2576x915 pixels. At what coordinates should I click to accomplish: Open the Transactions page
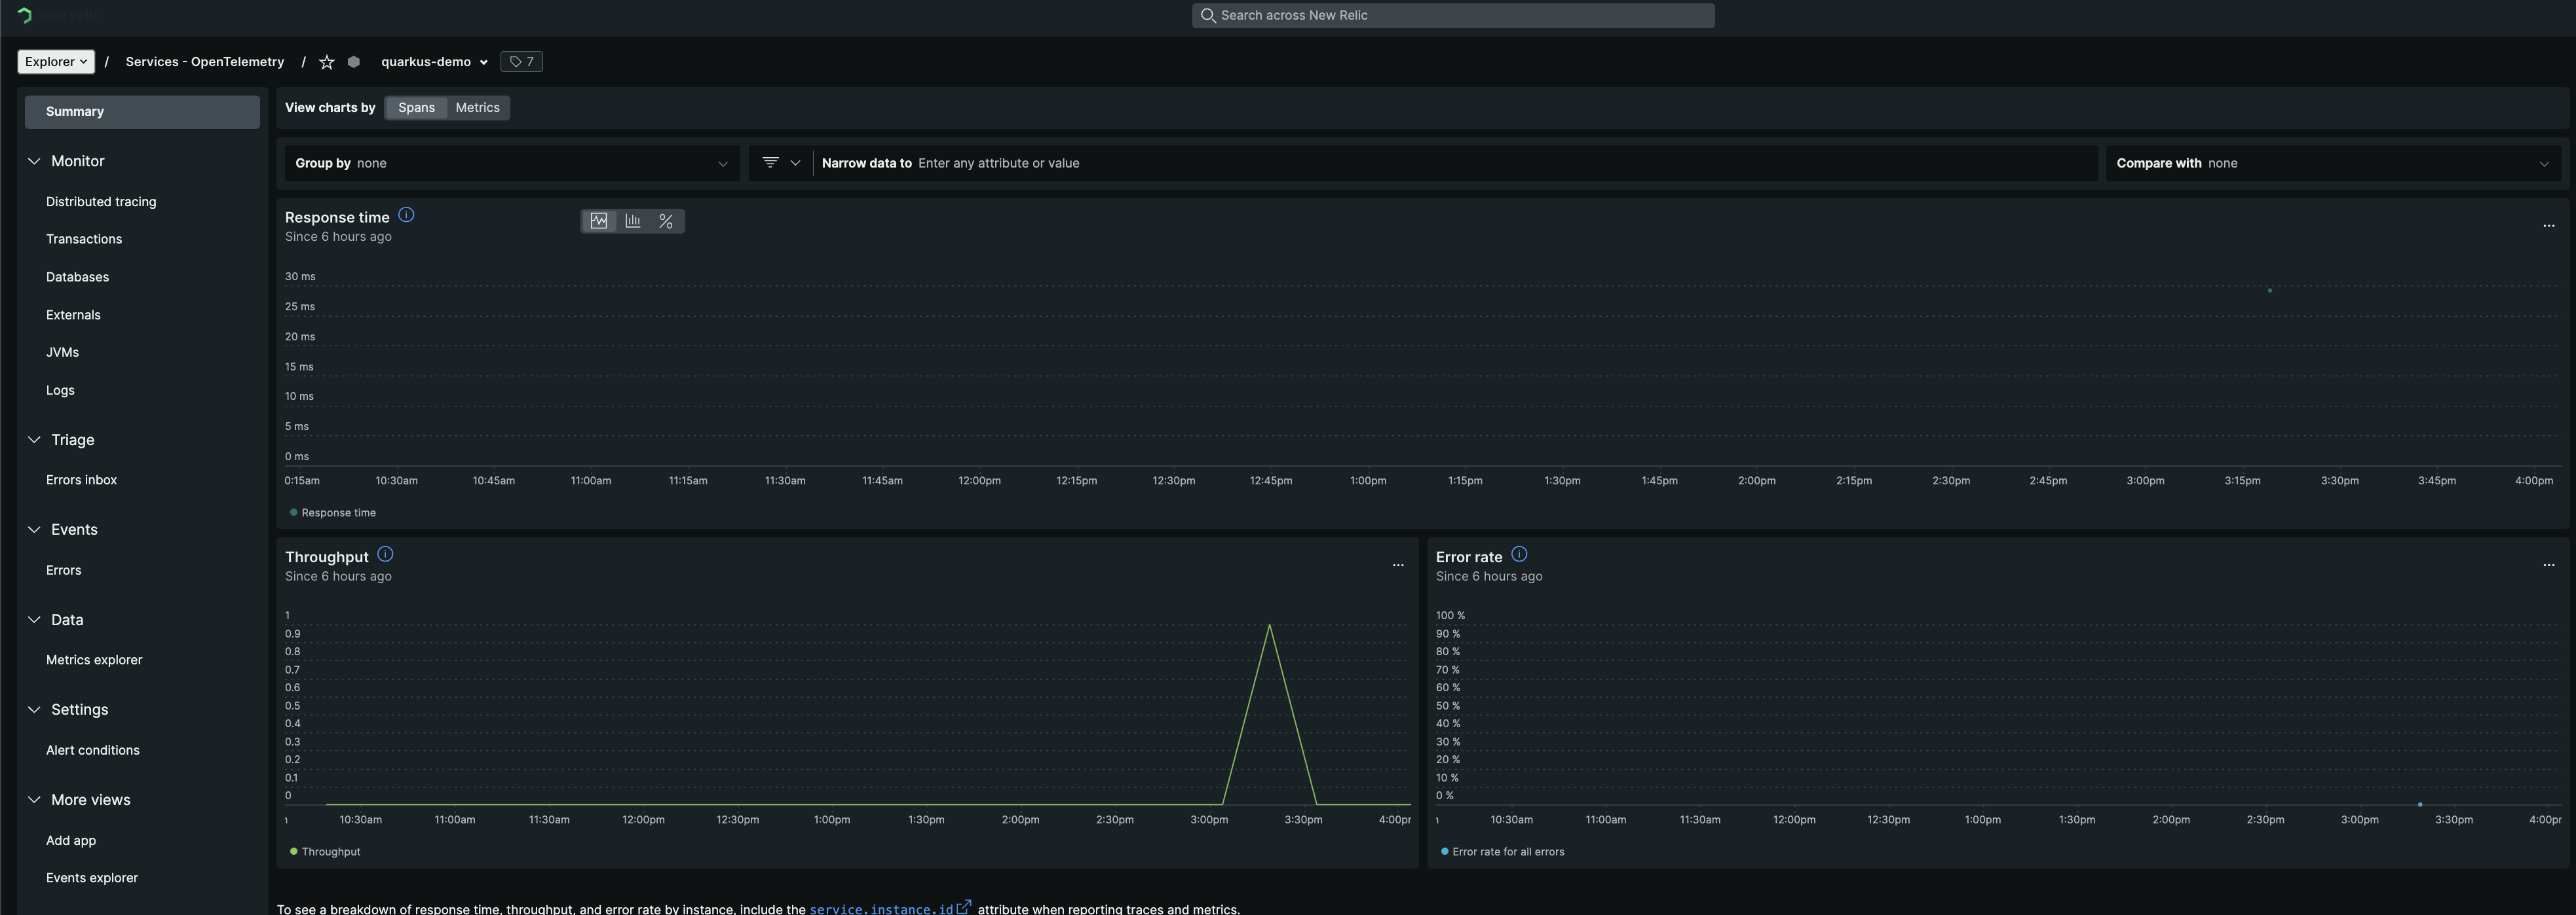click(84, 239)
